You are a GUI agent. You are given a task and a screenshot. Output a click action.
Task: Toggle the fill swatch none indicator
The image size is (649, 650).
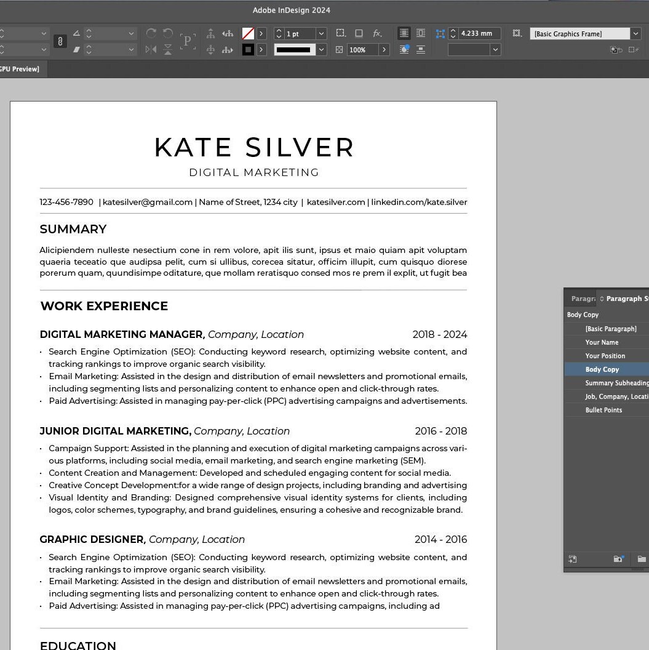(x=248, y=33)
